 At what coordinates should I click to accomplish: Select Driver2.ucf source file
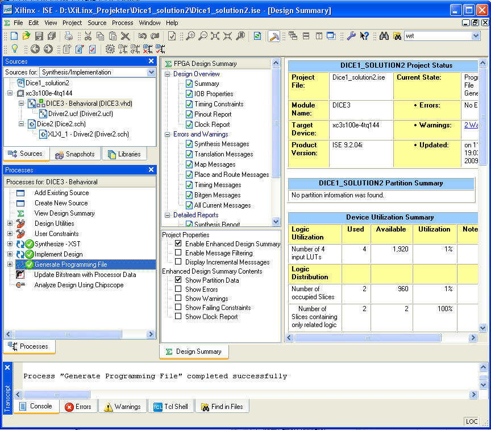pyautogui.click(x=81, y=114)
